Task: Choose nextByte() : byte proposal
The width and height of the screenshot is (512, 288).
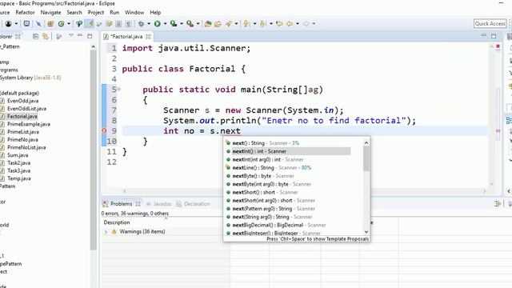Action: [260, 176]
